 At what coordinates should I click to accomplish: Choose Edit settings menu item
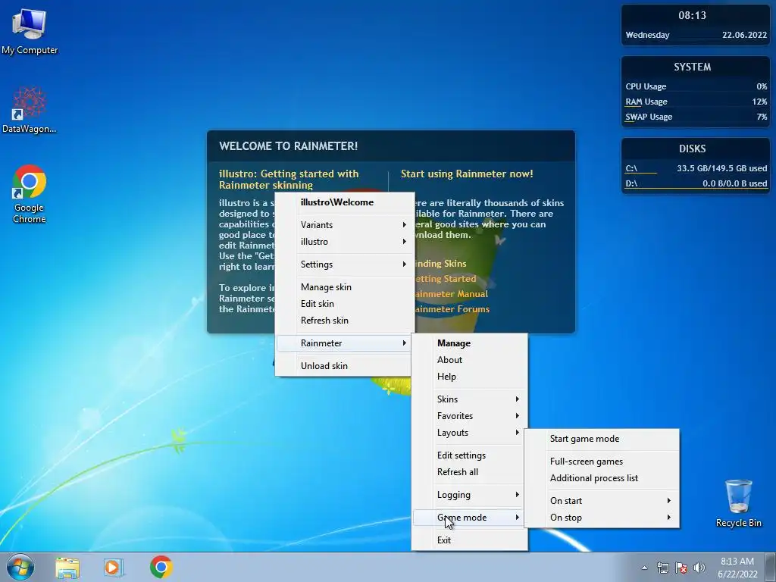pos(469,455)
